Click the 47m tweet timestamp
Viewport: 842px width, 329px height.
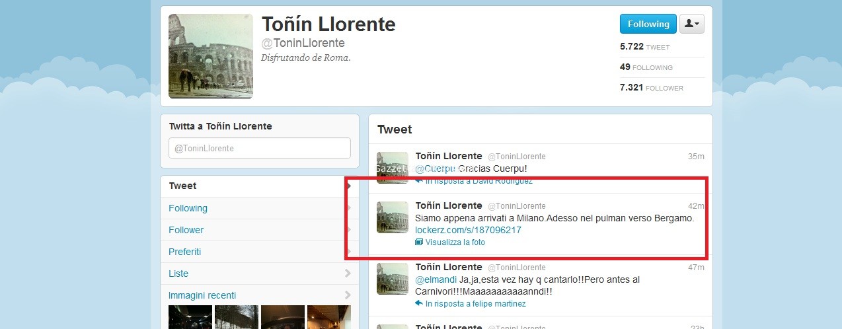click(696, 268)
